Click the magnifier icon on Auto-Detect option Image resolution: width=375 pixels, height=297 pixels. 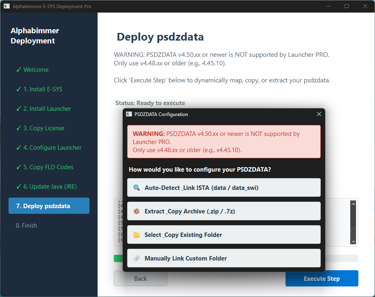coord(136,188)
